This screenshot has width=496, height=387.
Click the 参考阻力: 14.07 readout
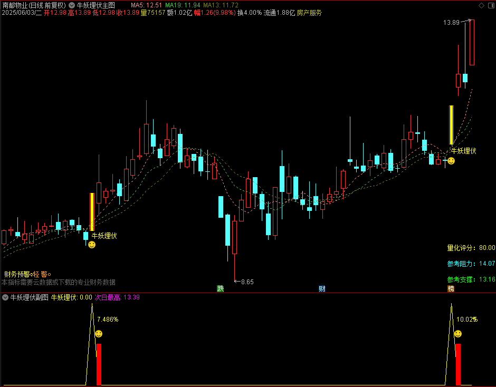(x=471, y=264)
